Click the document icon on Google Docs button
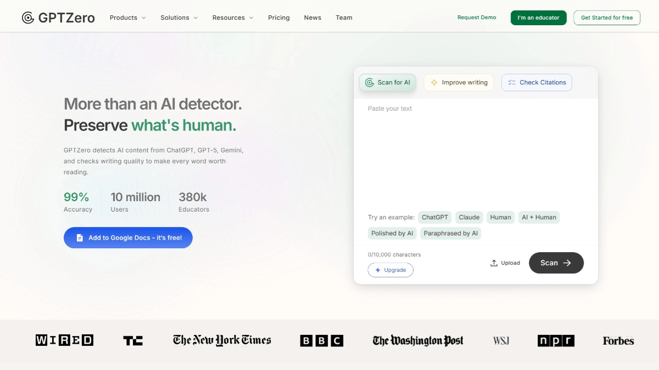659x370 pixels. coord(80,238)
